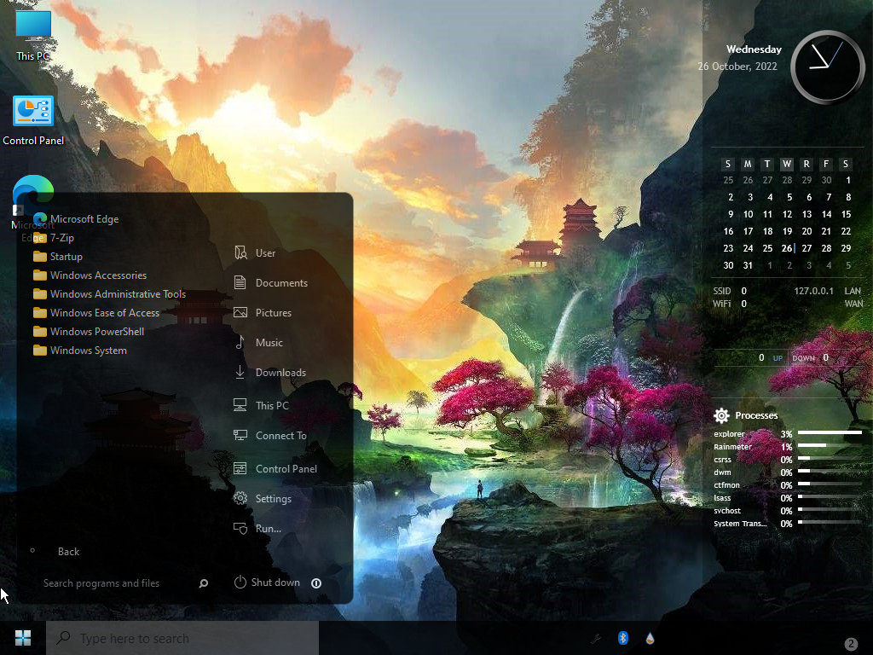Open This PC from start menu
873x655 pixels.
coord(261,405)
